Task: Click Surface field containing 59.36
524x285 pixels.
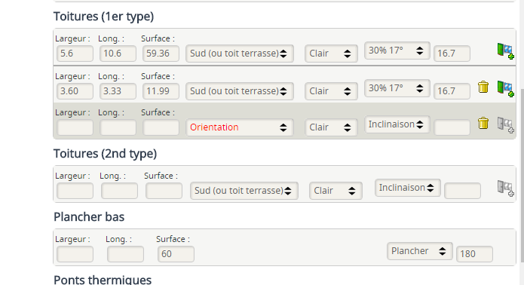Action: point(161,54)
